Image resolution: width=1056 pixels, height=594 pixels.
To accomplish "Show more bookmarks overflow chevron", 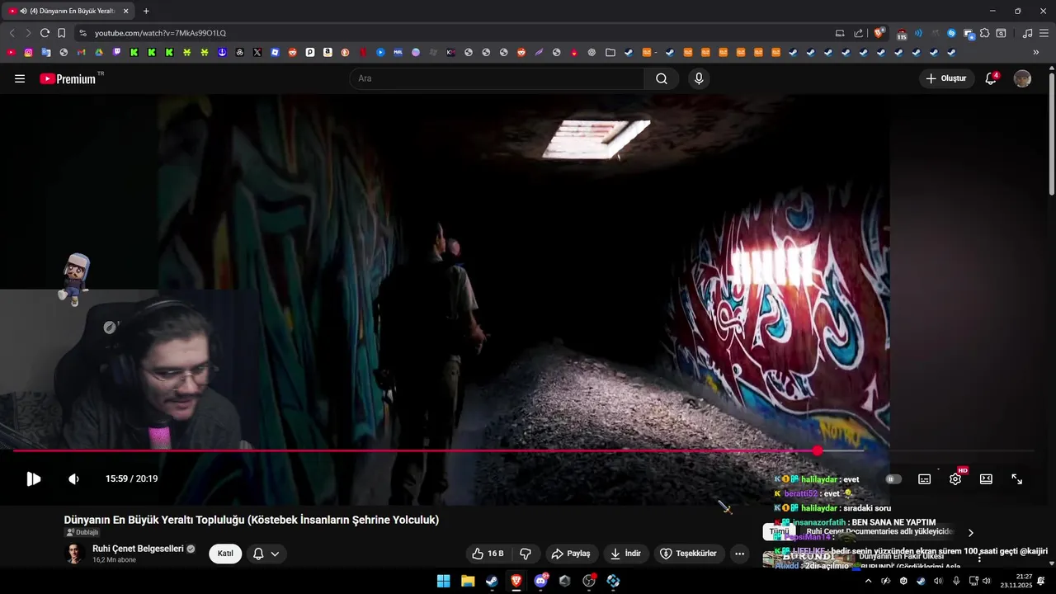I will coord(1036,52).
